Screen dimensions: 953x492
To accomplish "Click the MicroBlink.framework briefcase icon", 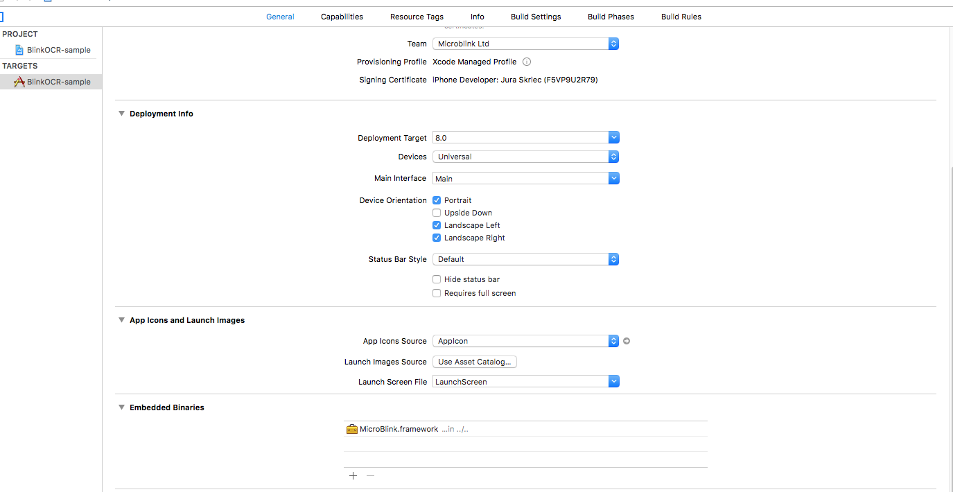I will coord(352,429).
